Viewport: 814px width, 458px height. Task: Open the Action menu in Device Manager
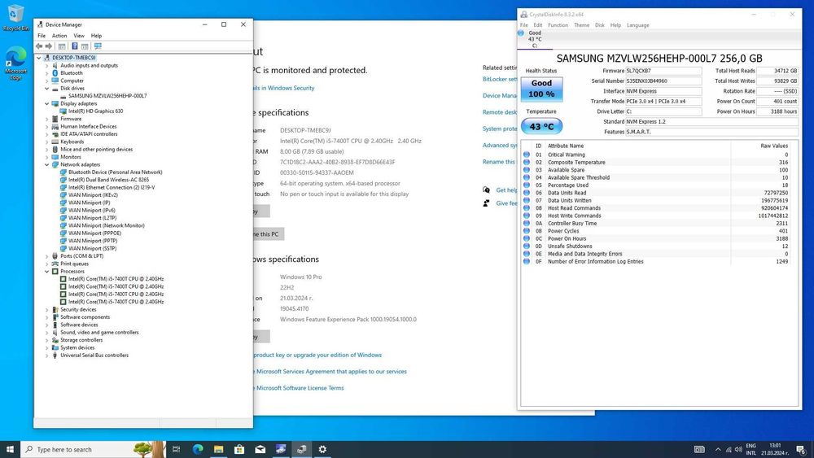point(59,36)
